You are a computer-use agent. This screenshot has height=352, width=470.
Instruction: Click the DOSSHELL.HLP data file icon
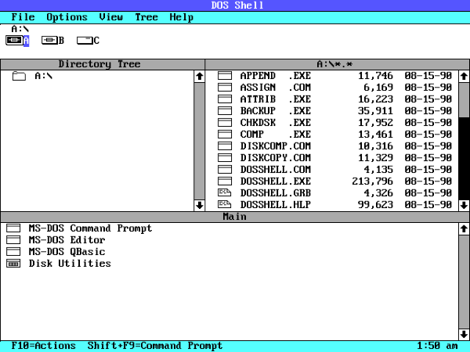coord(225,205)
